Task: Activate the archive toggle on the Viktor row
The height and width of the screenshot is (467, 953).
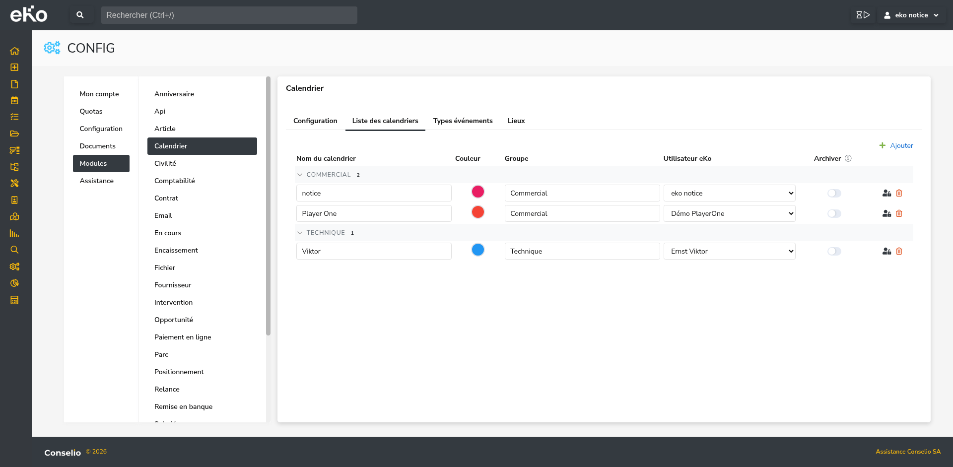Action: pyautogui.click(x=834, y=251)
